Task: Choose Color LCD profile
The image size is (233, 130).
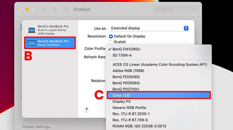Action: tap(159, 95)
